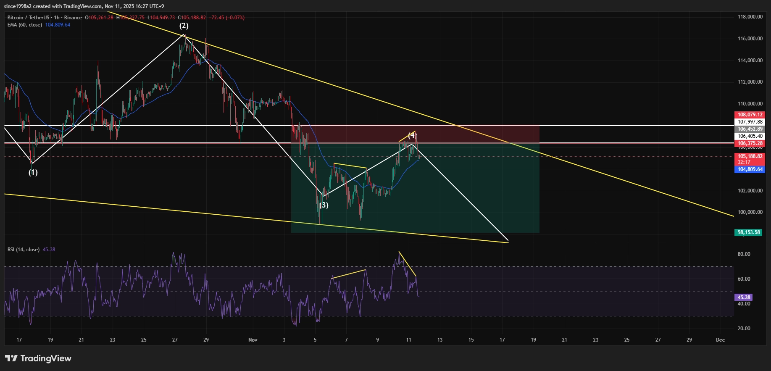Click the '5' date on the time axis
Viewport: 771px width, 371px height.
point(315,340)
